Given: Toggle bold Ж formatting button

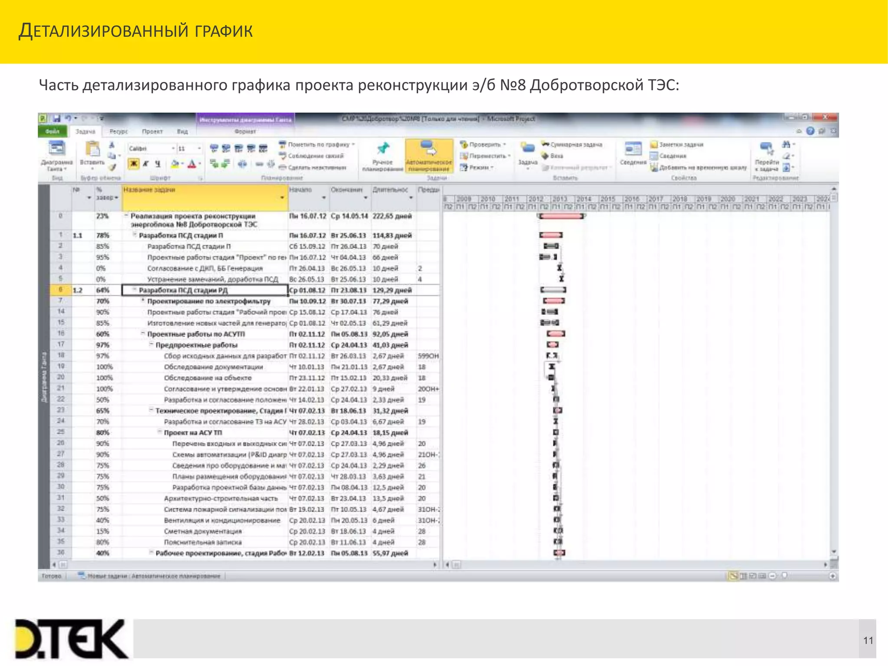Looking at the screenshot, I should coord(134,164).
